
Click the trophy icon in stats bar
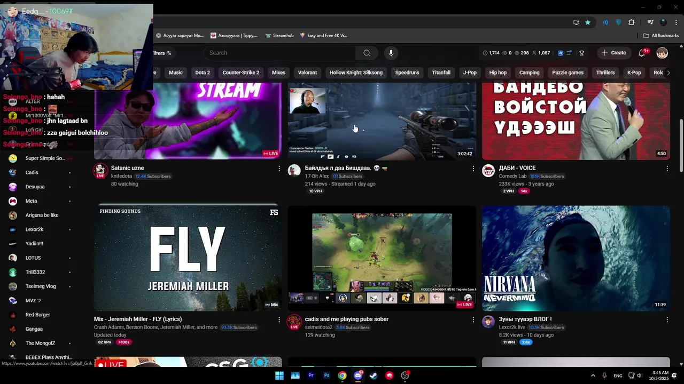581,53
